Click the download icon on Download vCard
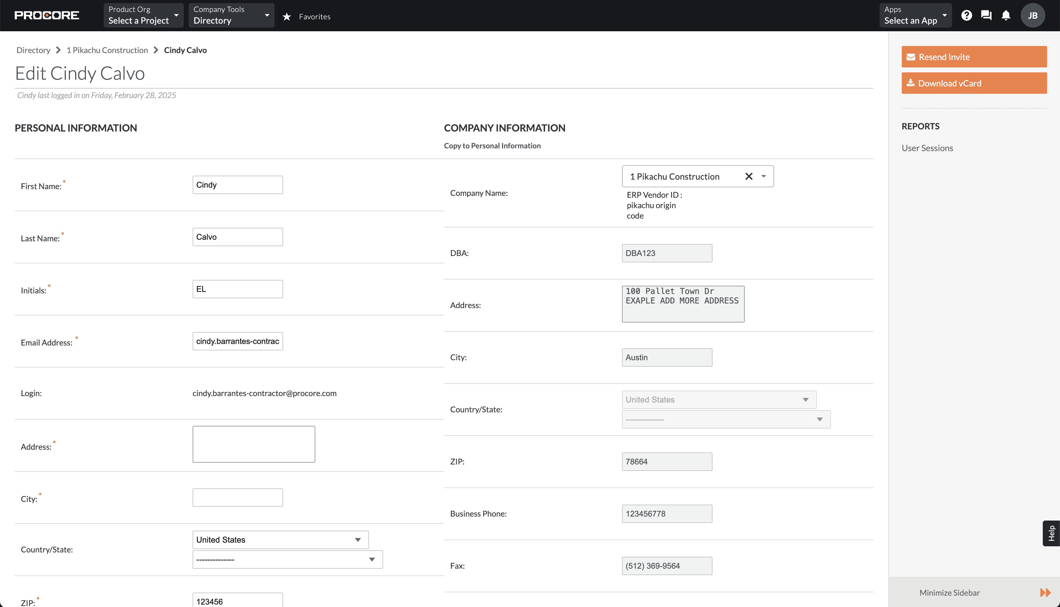The height and width of the screenshot is (607, 1060). click(x=911, y=83)
